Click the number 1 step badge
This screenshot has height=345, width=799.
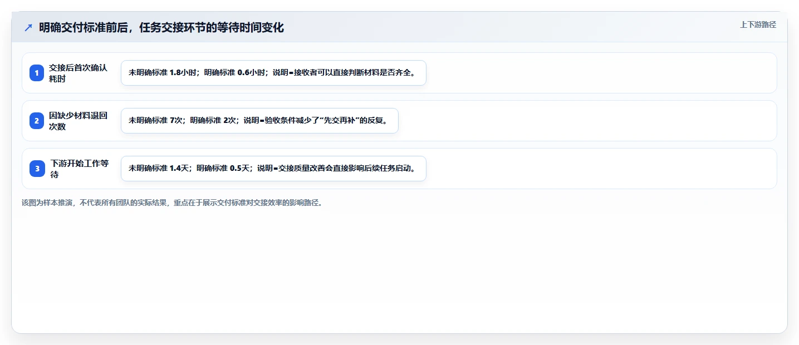pos(37,73)
